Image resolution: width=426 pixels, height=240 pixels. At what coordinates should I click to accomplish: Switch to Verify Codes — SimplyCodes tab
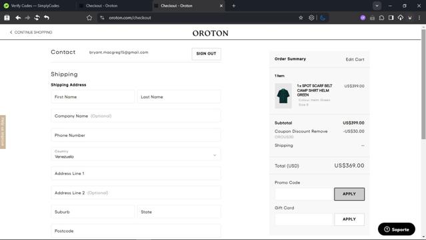pyautogui.click(x=35, y=6)
